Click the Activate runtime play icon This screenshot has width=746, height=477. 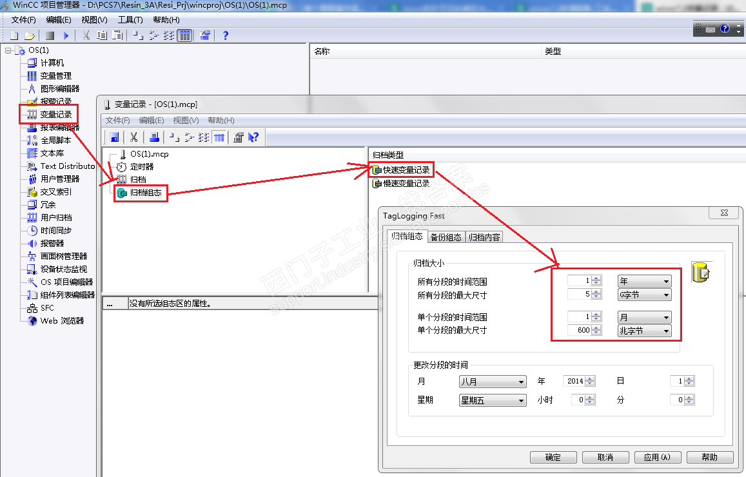click(x=66, y=35)
